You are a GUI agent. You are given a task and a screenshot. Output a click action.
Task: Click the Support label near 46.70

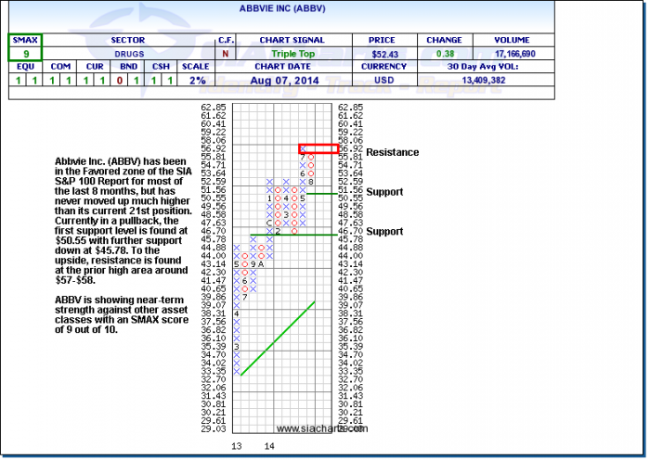coord(384,231)
